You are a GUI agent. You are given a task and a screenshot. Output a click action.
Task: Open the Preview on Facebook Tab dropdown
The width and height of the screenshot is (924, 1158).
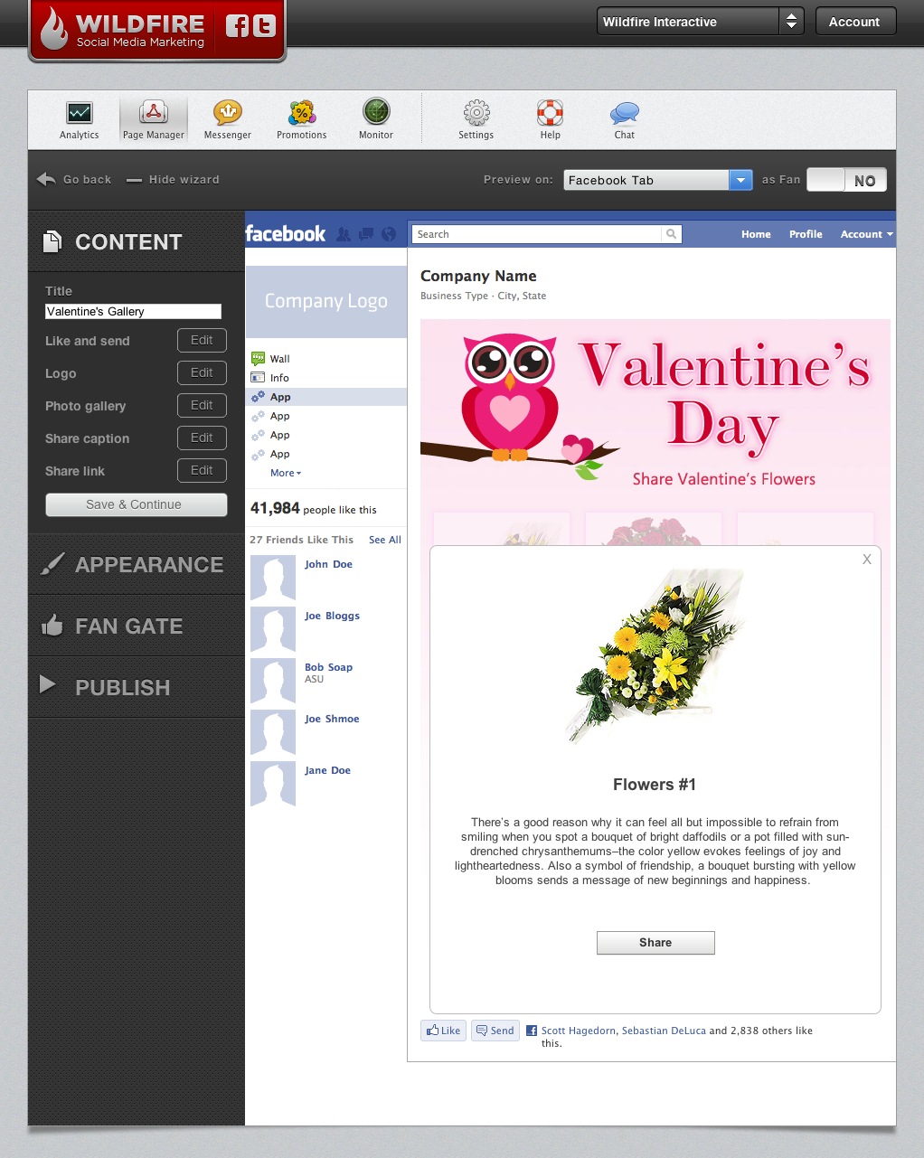point(658,180)
